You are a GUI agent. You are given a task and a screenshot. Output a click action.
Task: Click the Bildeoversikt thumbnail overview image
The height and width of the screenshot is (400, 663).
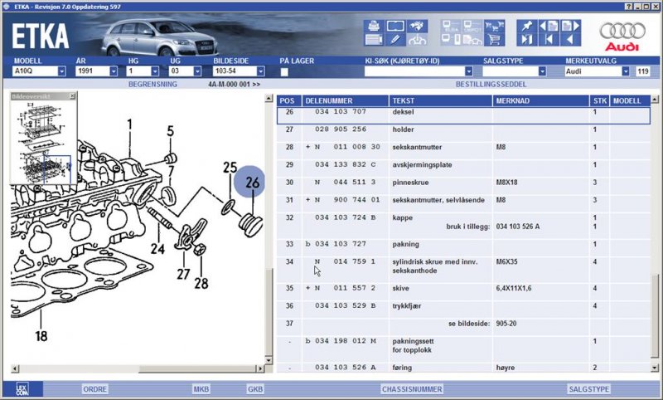tap(43, 142)
